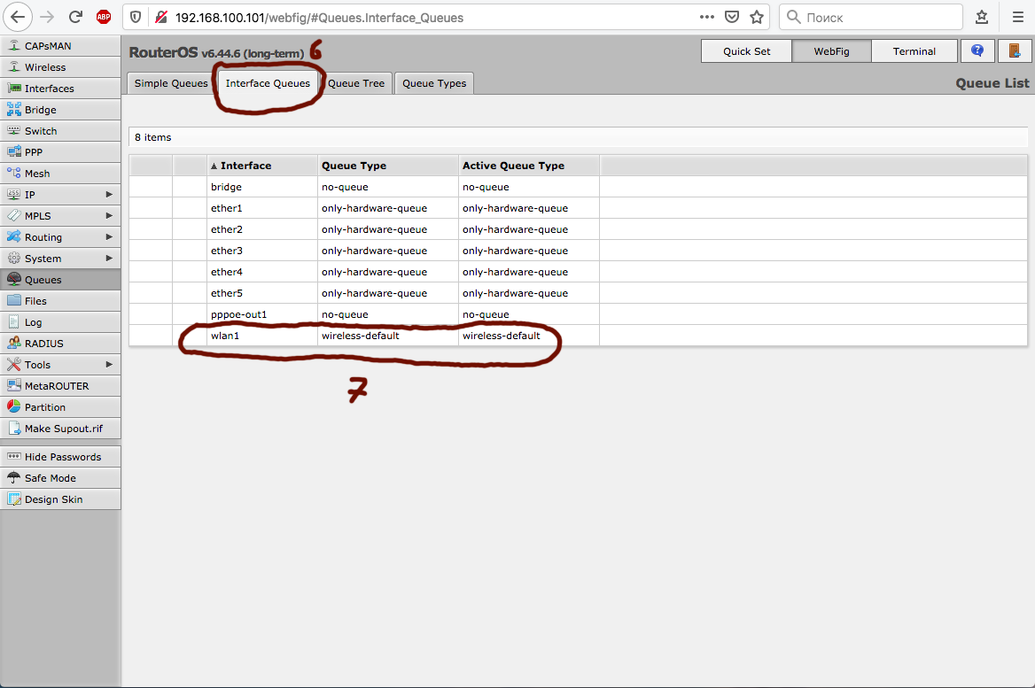The image size is (1035, 688).
Task: Expand the Routing submenu
Action: click(109, 236)
